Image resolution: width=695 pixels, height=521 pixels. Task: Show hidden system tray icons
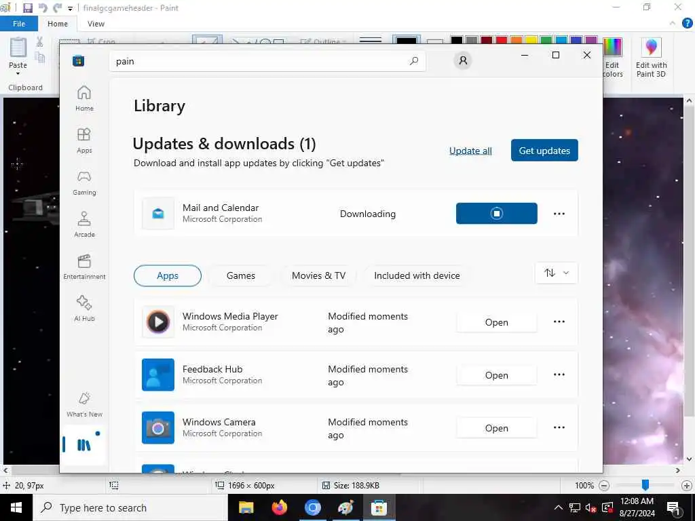click(x=559, y=507)
